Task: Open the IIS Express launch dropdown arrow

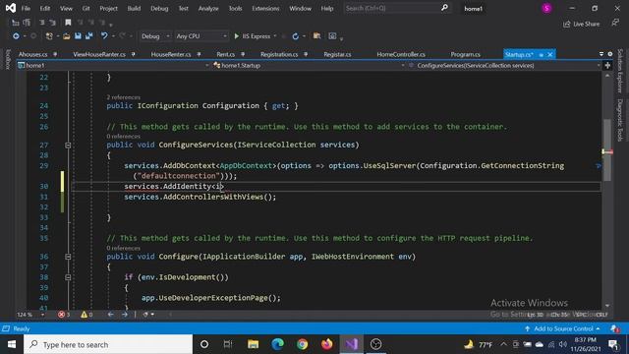Action: (x=275, y=36)
